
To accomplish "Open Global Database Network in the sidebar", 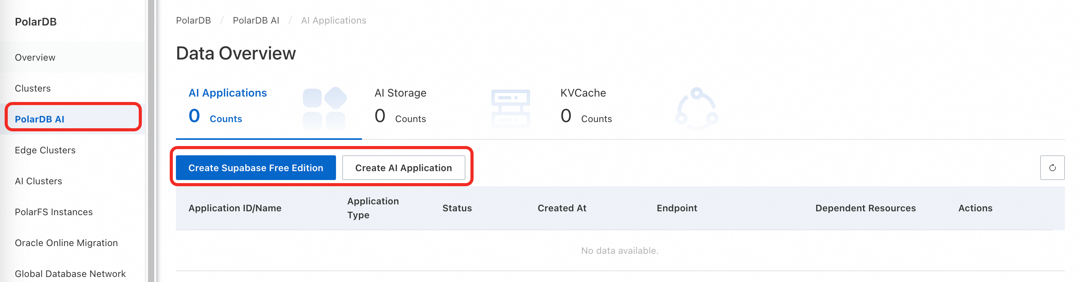I will [72, 274].
